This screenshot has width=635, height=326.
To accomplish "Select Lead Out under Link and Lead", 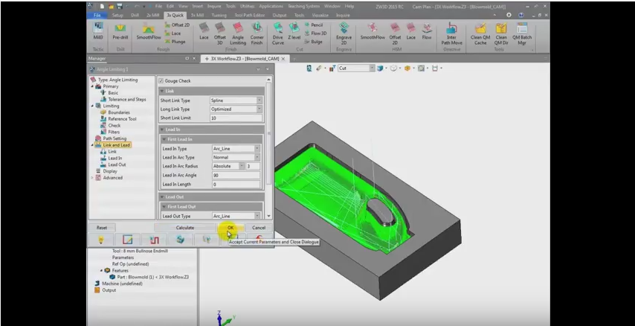I will [x=117, y=164].
